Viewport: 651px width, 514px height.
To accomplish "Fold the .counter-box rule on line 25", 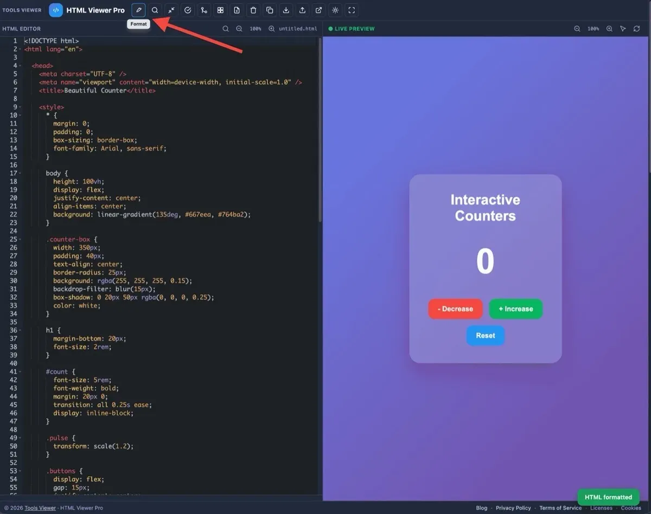I will (21, 239).
